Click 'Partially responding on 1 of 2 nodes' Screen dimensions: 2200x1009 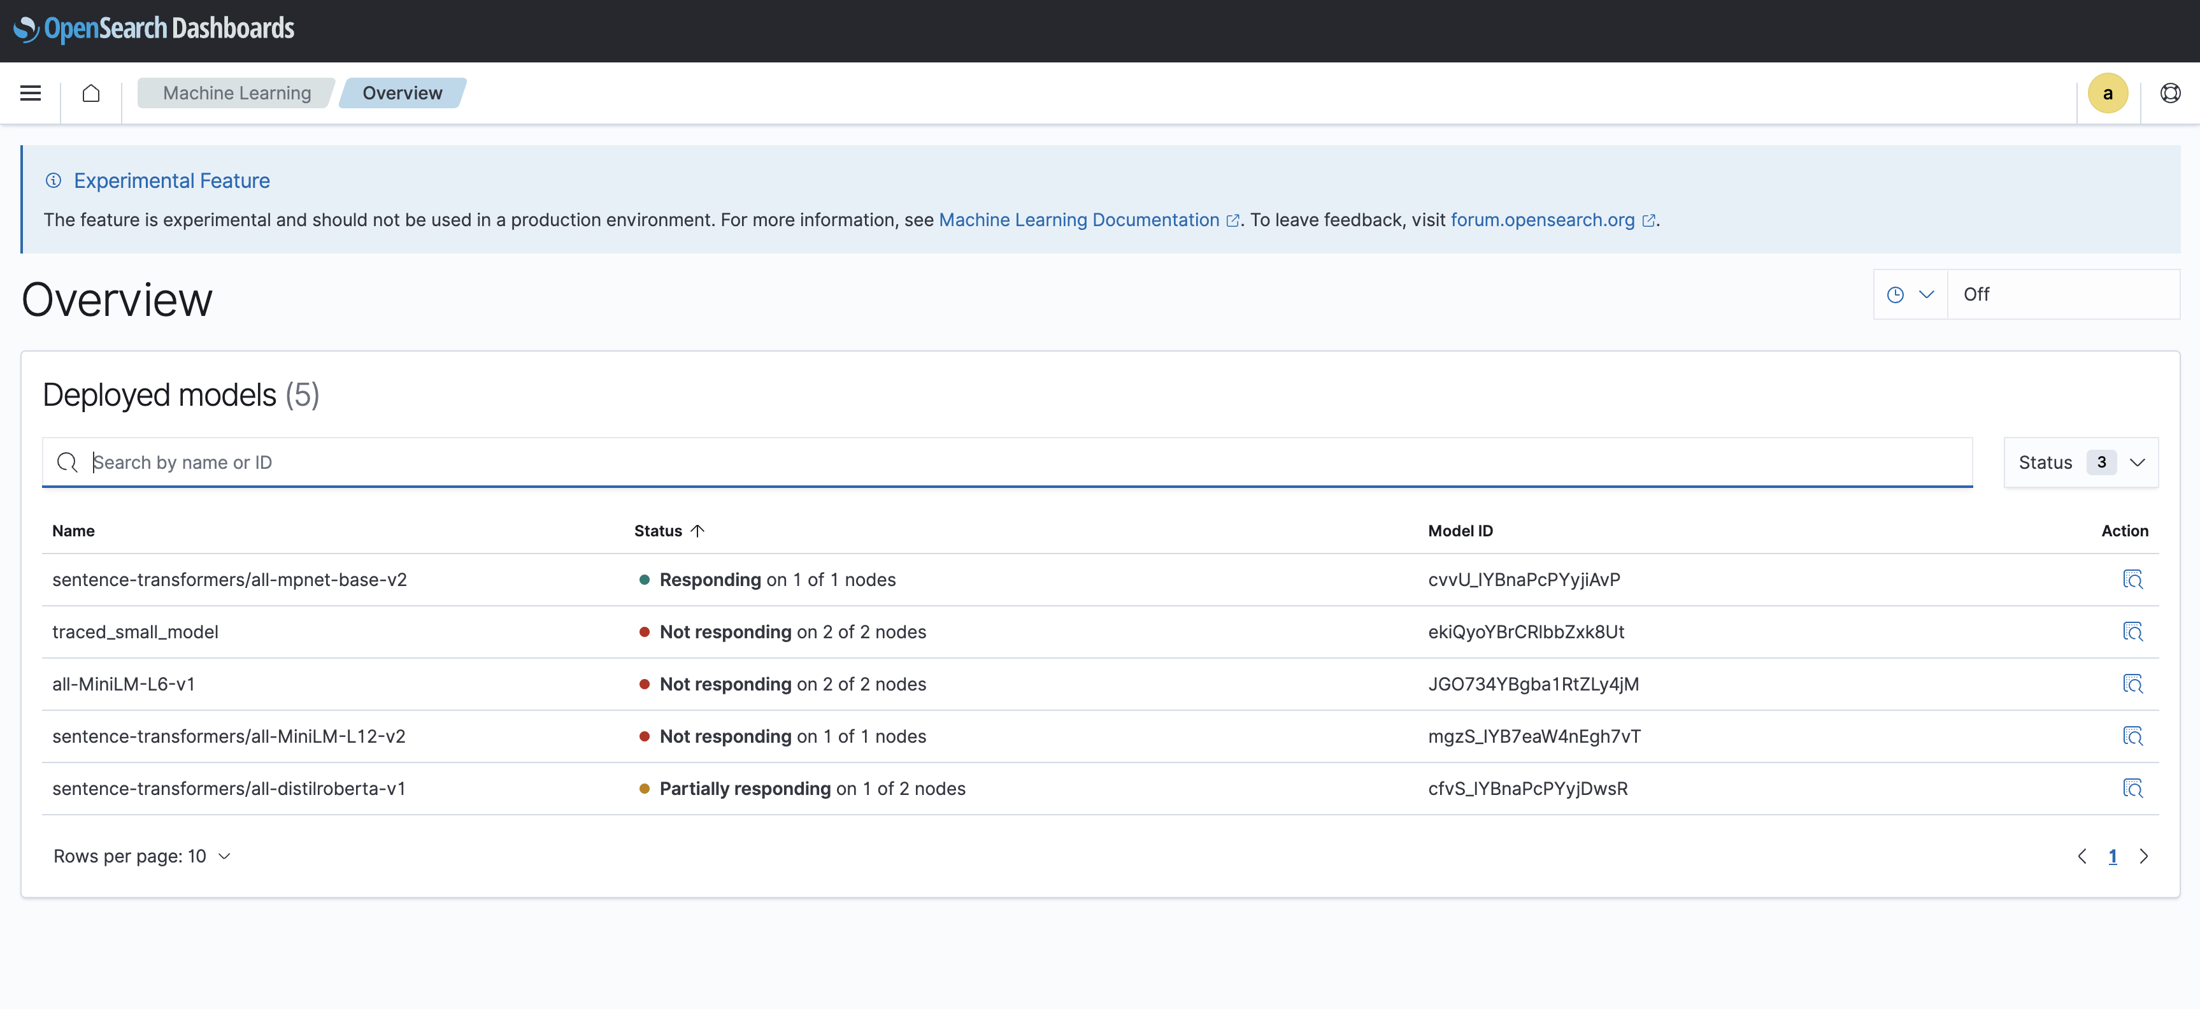[803, 788]
